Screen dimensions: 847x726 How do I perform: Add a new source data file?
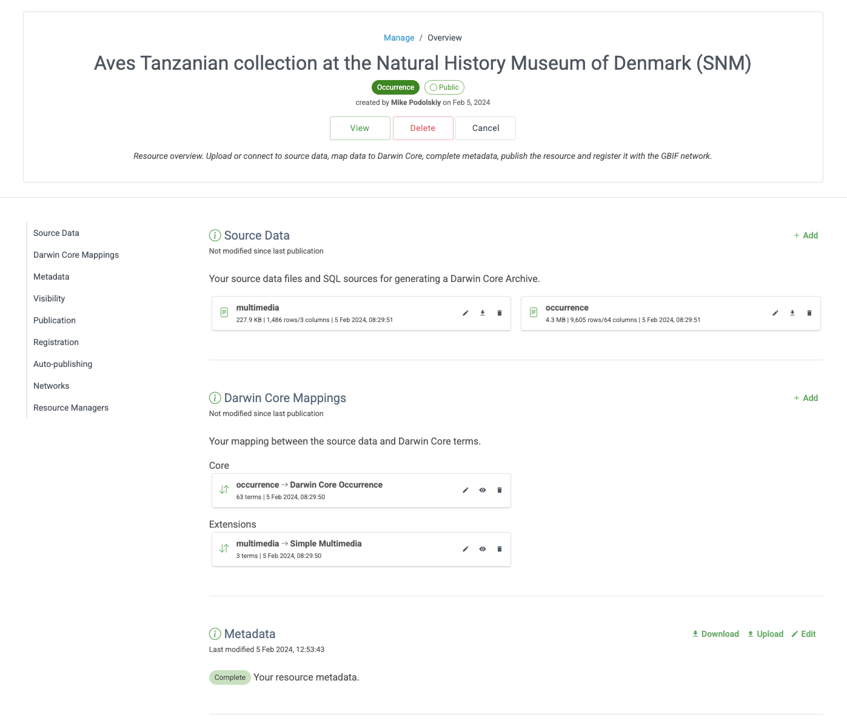tap(806, 235)
